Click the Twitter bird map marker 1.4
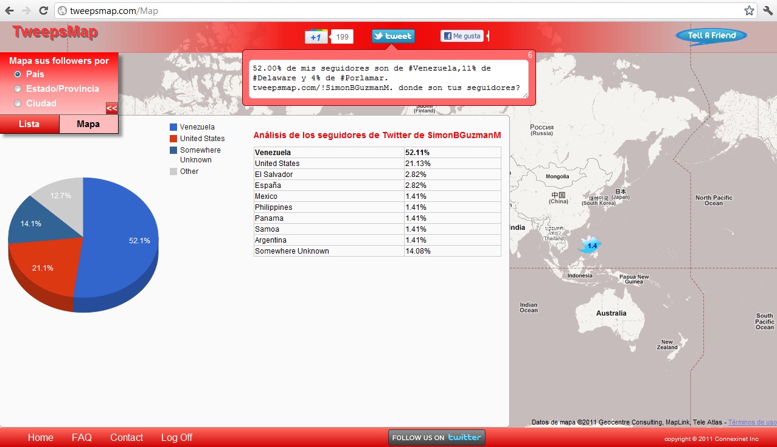The height and width of the screenshot is (447, 777). point(590,245)
